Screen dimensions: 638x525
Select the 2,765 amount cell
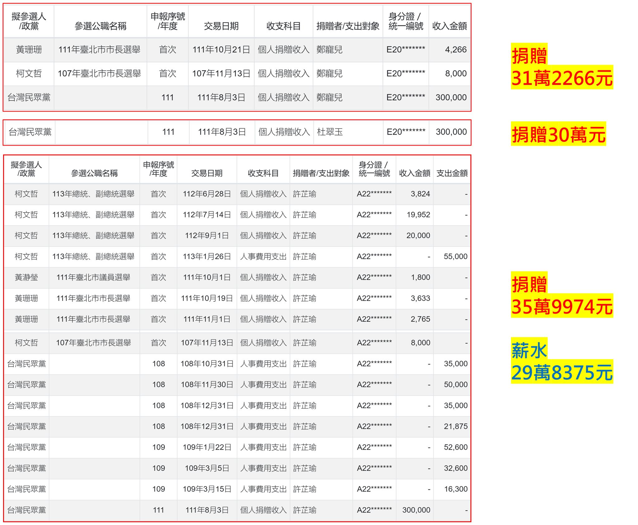[x=420, y=319]
